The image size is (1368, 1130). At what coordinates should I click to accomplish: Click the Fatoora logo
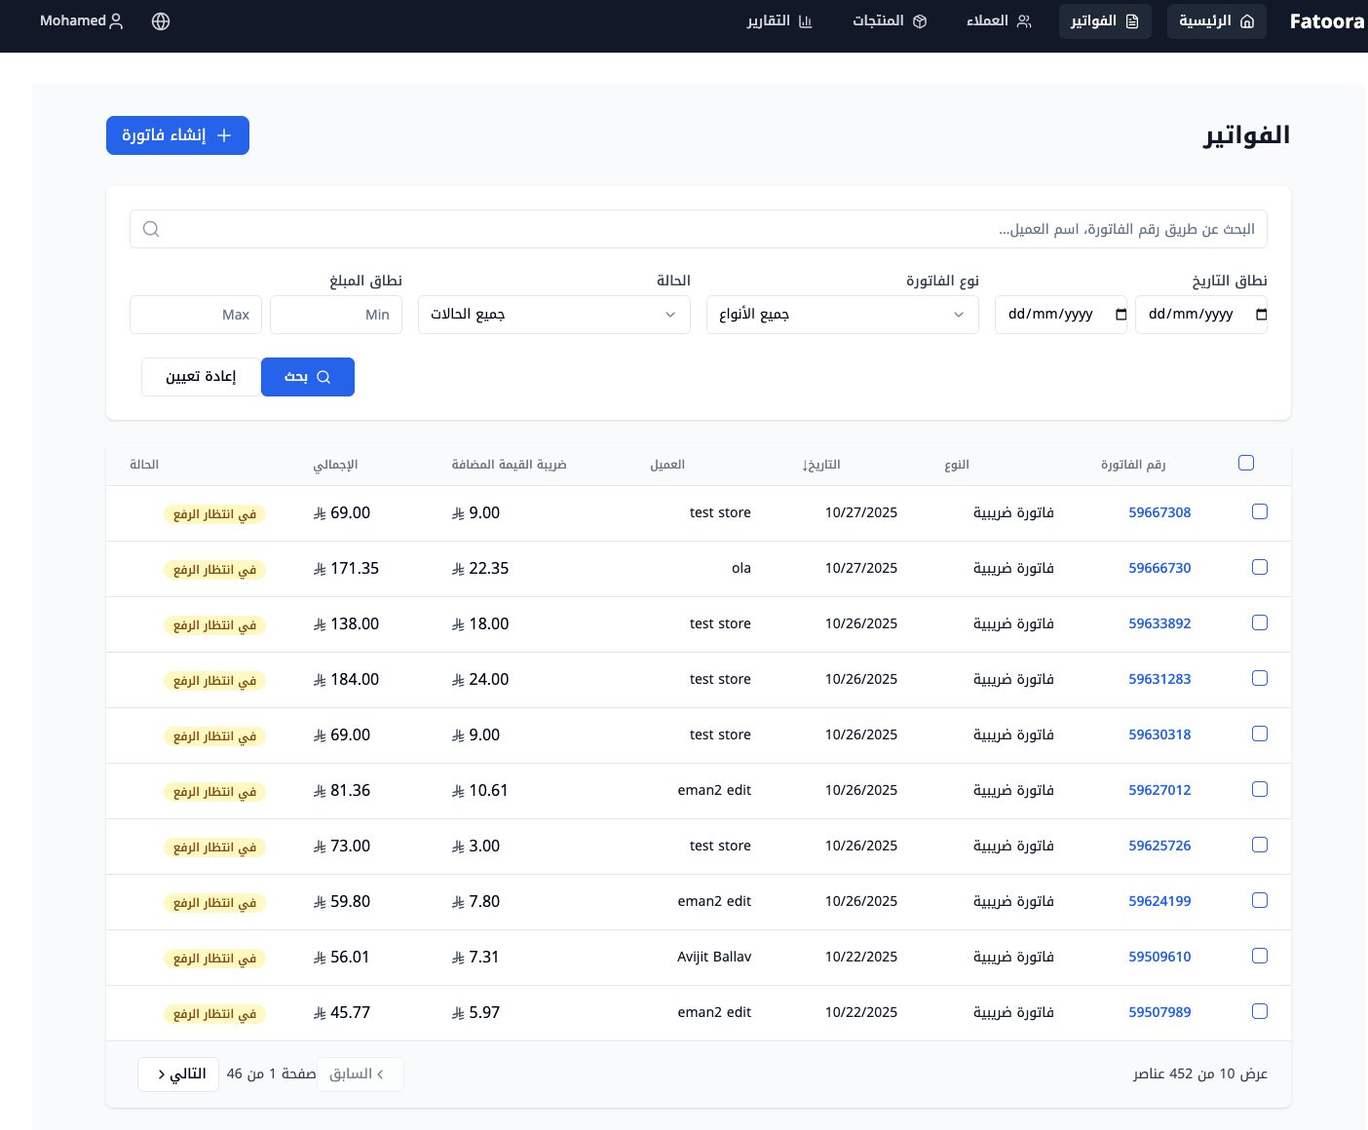click(1325, 21)
